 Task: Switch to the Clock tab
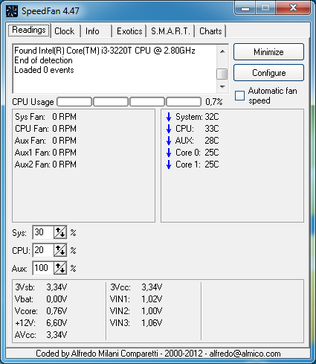point(65,31)
